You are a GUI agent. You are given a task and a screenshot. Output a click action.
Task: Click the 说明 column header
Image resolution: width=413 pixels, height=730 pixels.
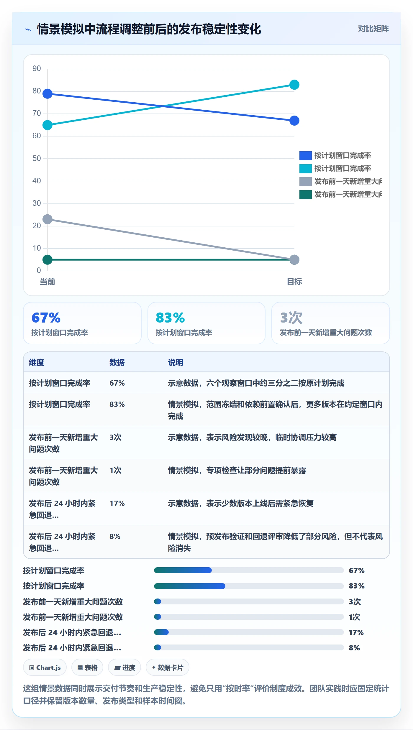[176, 362]
